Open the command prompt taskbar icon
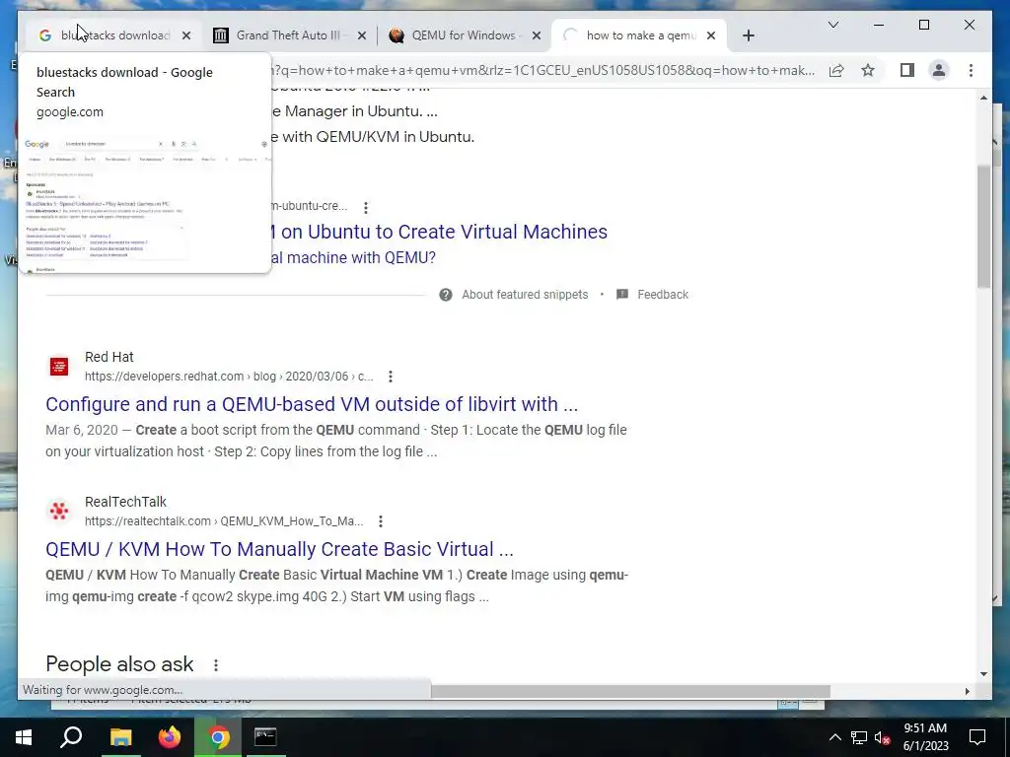 [x=265, y=737]
